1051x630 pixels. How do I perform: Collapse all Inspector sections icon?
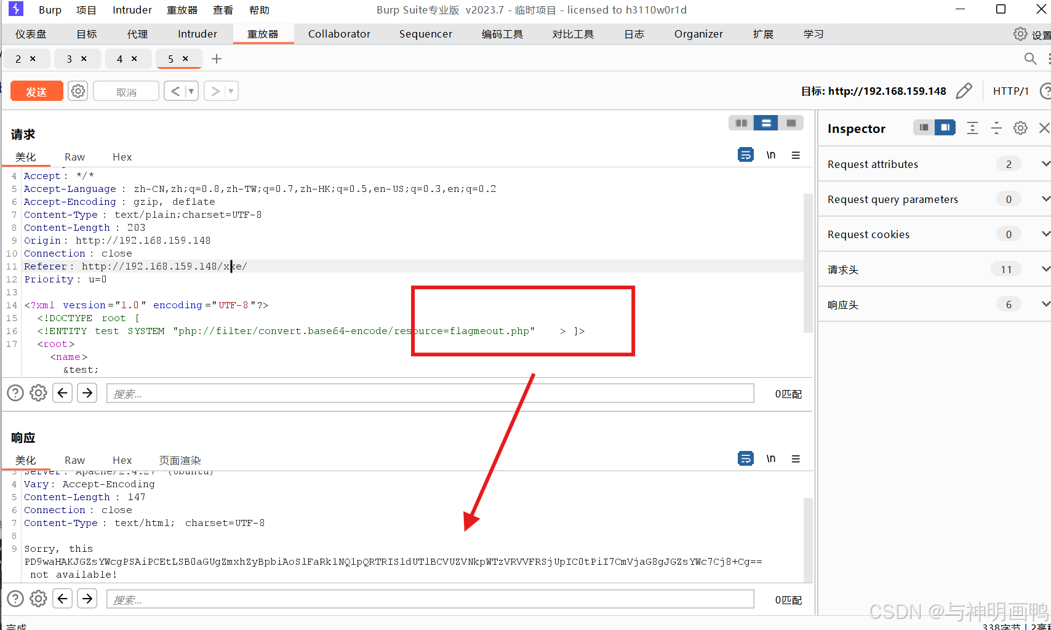pyautogui.click(x=996, y=128)
